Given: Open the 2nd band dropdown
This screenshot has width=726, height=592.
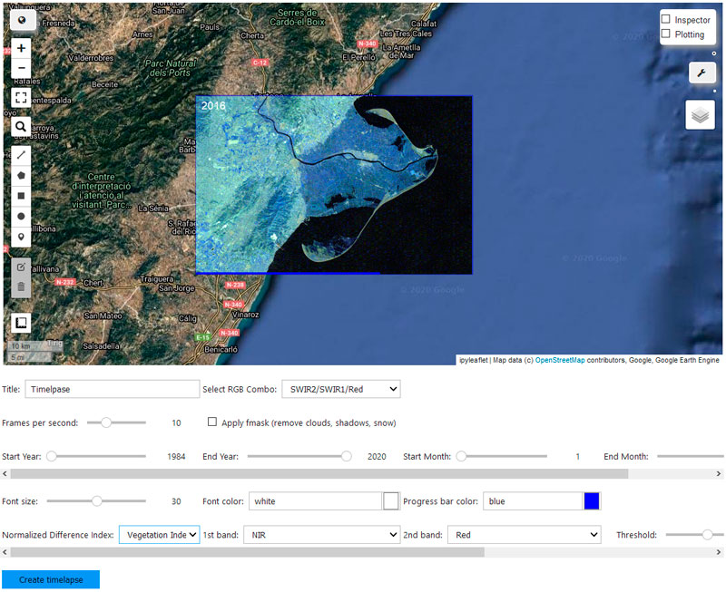Looking at the screenshot, I should 525,535.
